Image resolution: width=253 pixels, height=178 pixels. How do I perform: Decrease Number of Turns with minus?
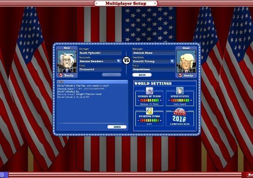138,100
